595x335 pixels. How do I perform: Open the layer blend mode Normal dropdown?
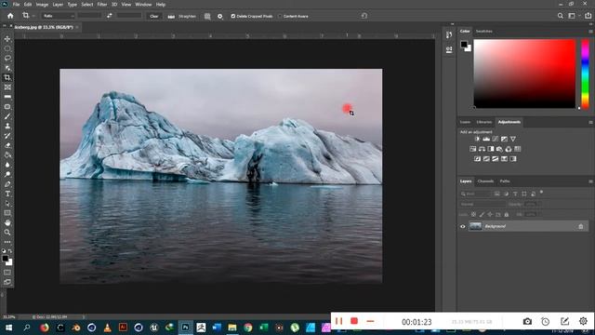click(x=483, y=205)
